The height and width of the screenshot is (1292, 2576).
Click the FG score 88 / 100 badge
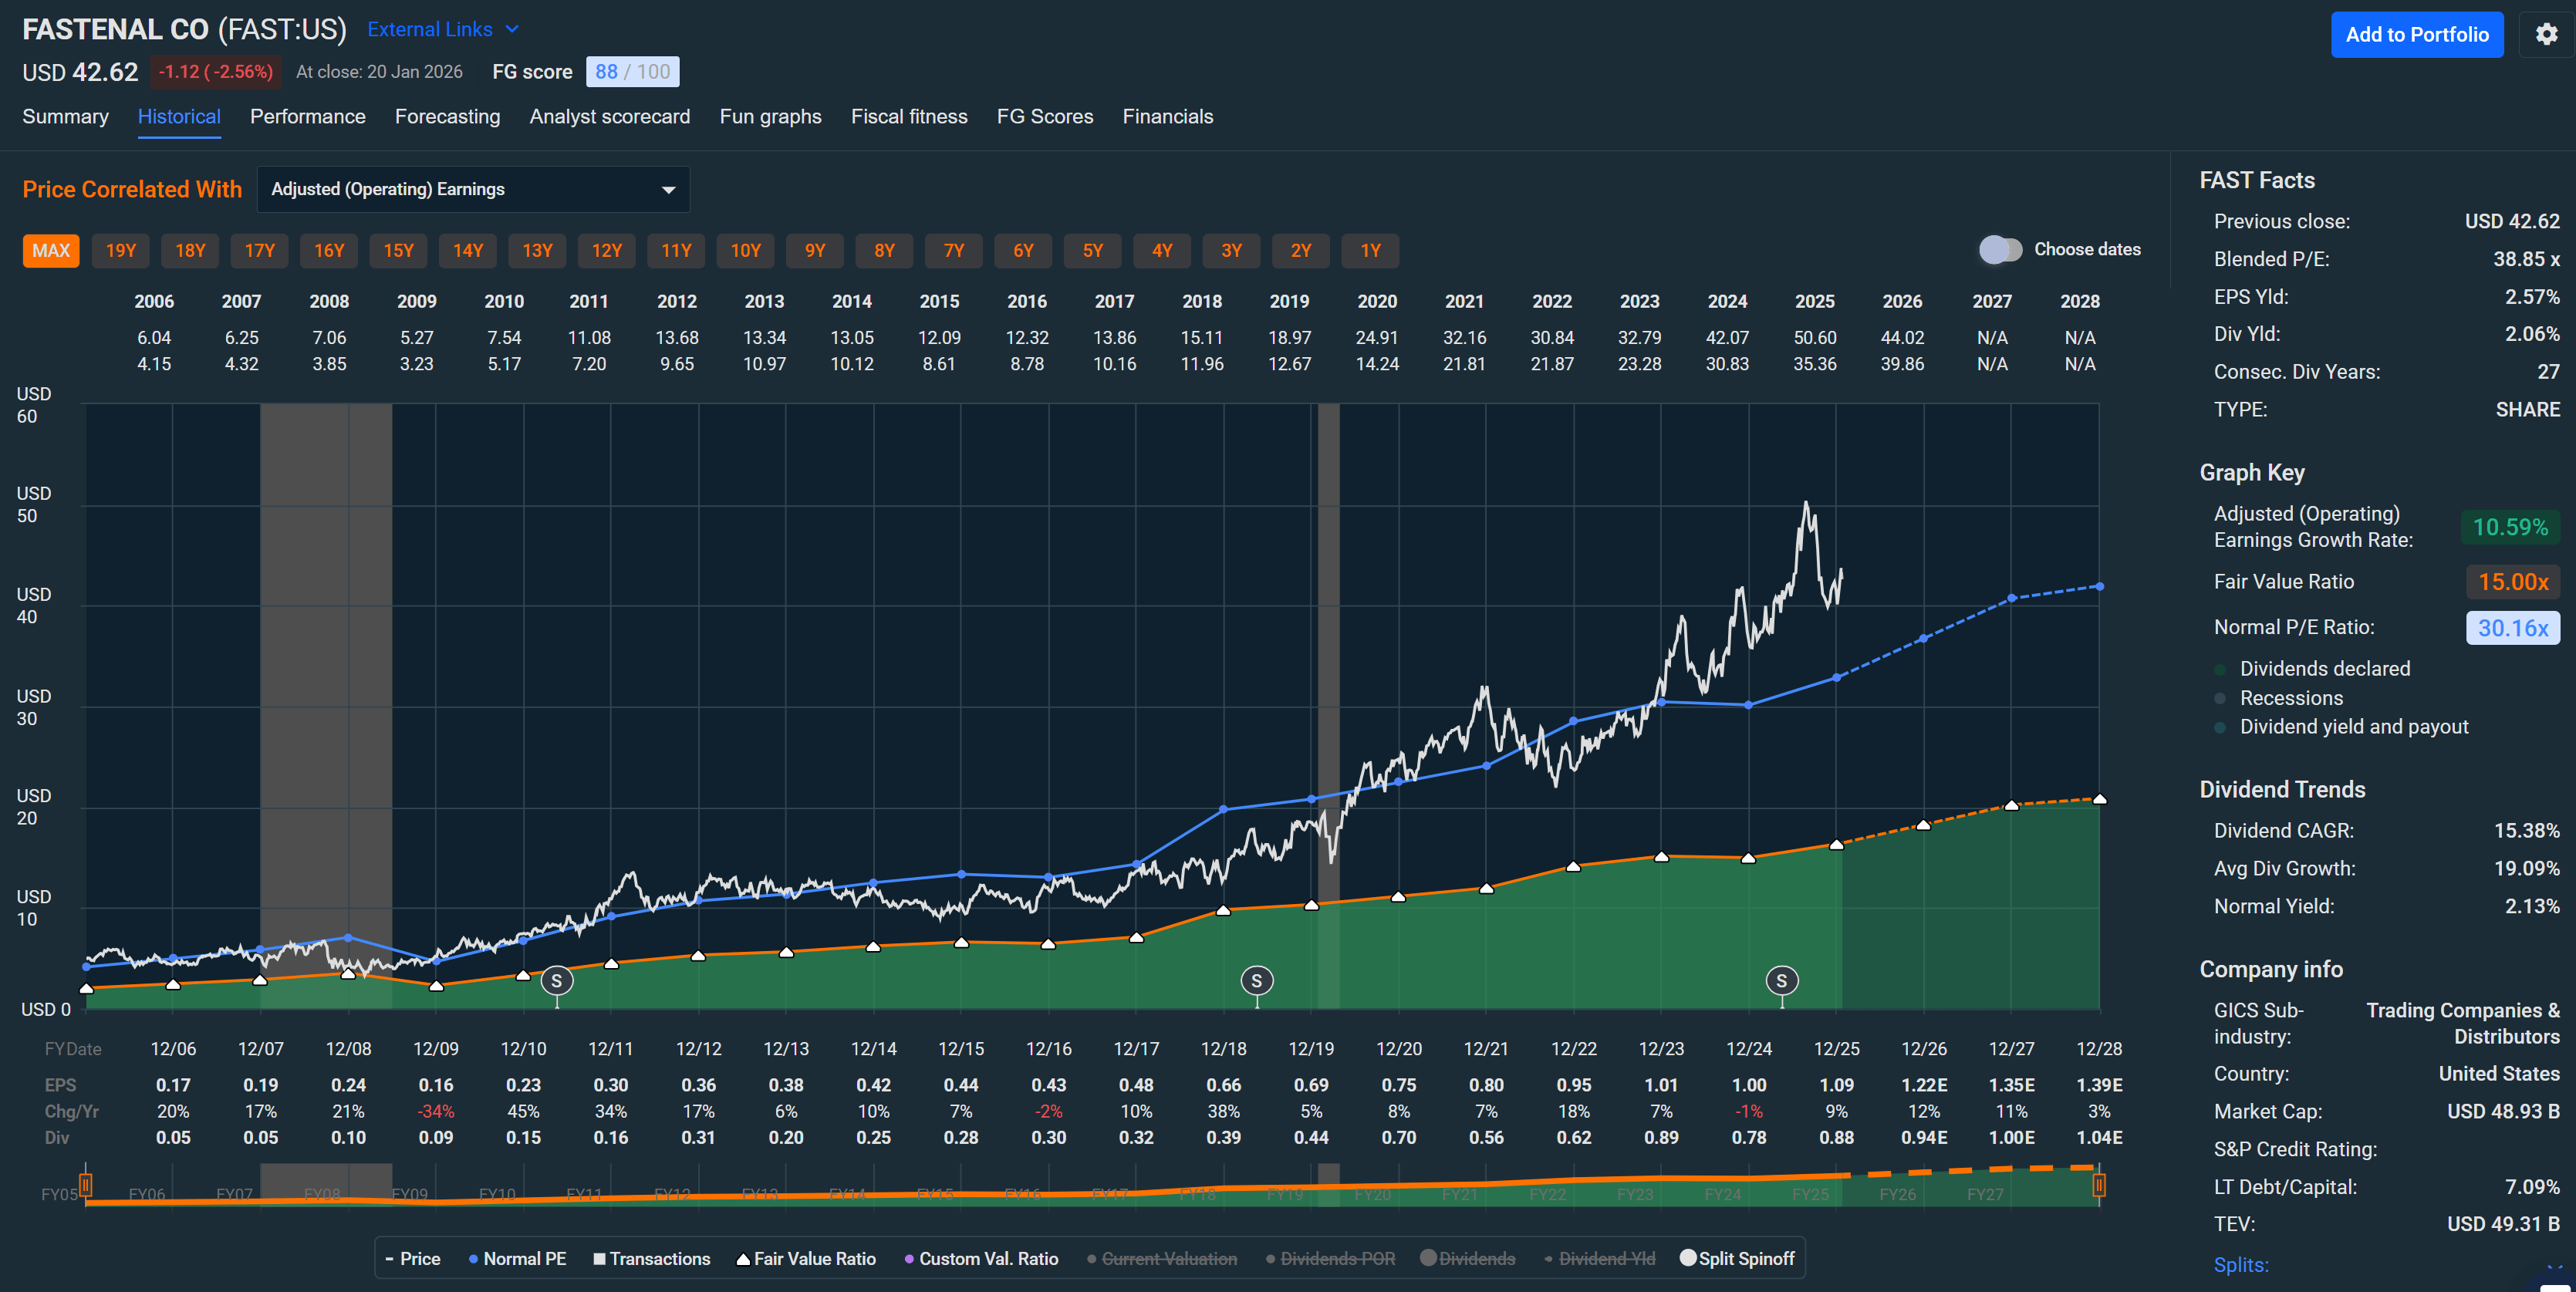632,72
